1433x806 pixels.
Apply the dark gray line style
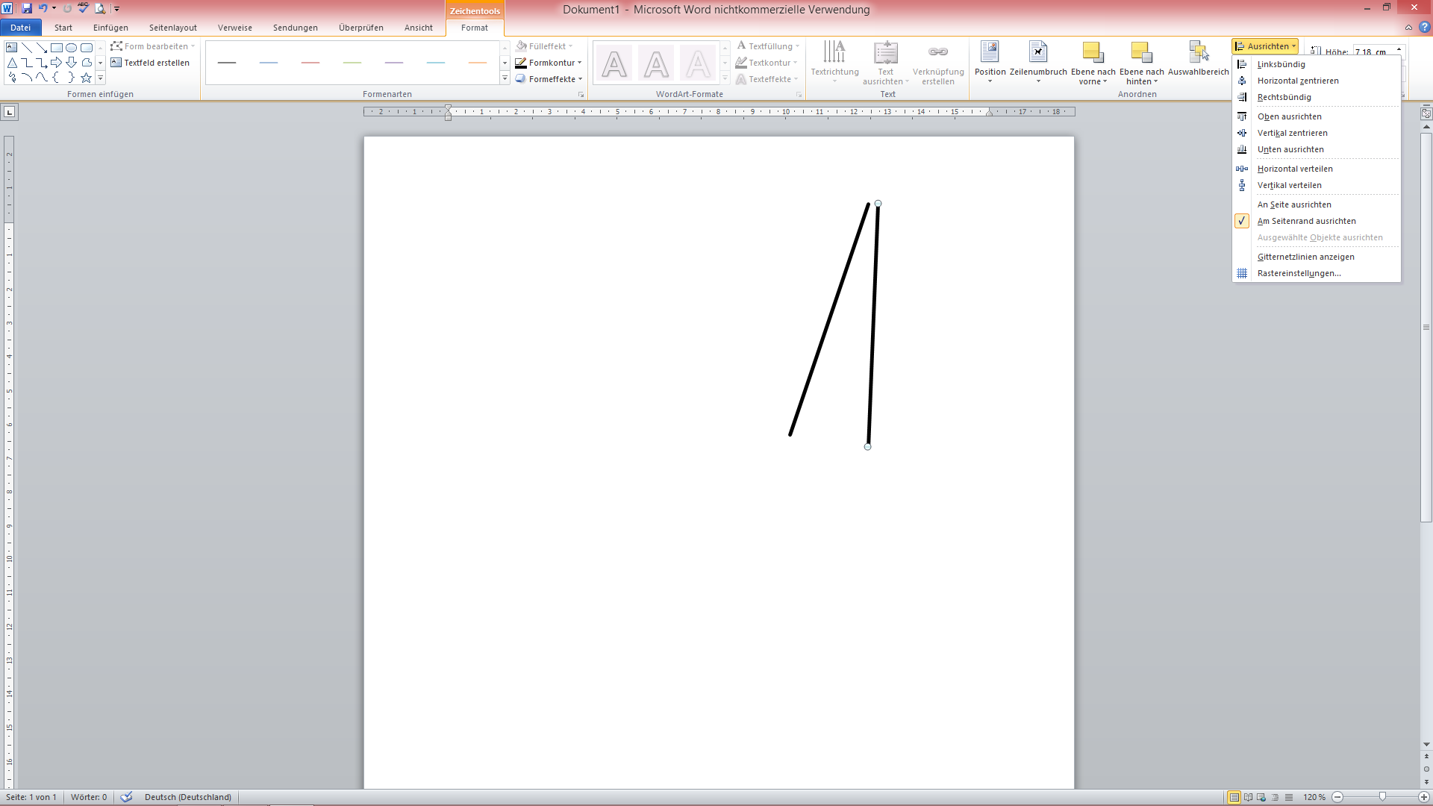coord(227,63)
